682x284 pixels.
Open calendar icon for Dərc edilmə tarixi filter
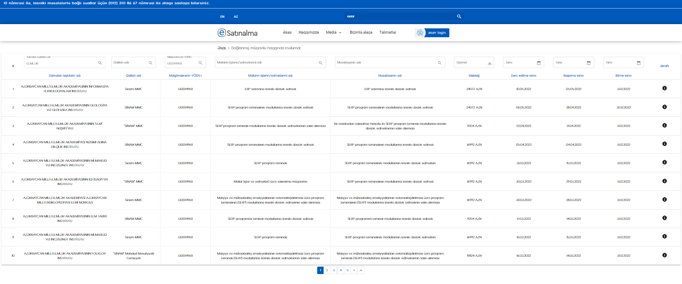point(539,63)
